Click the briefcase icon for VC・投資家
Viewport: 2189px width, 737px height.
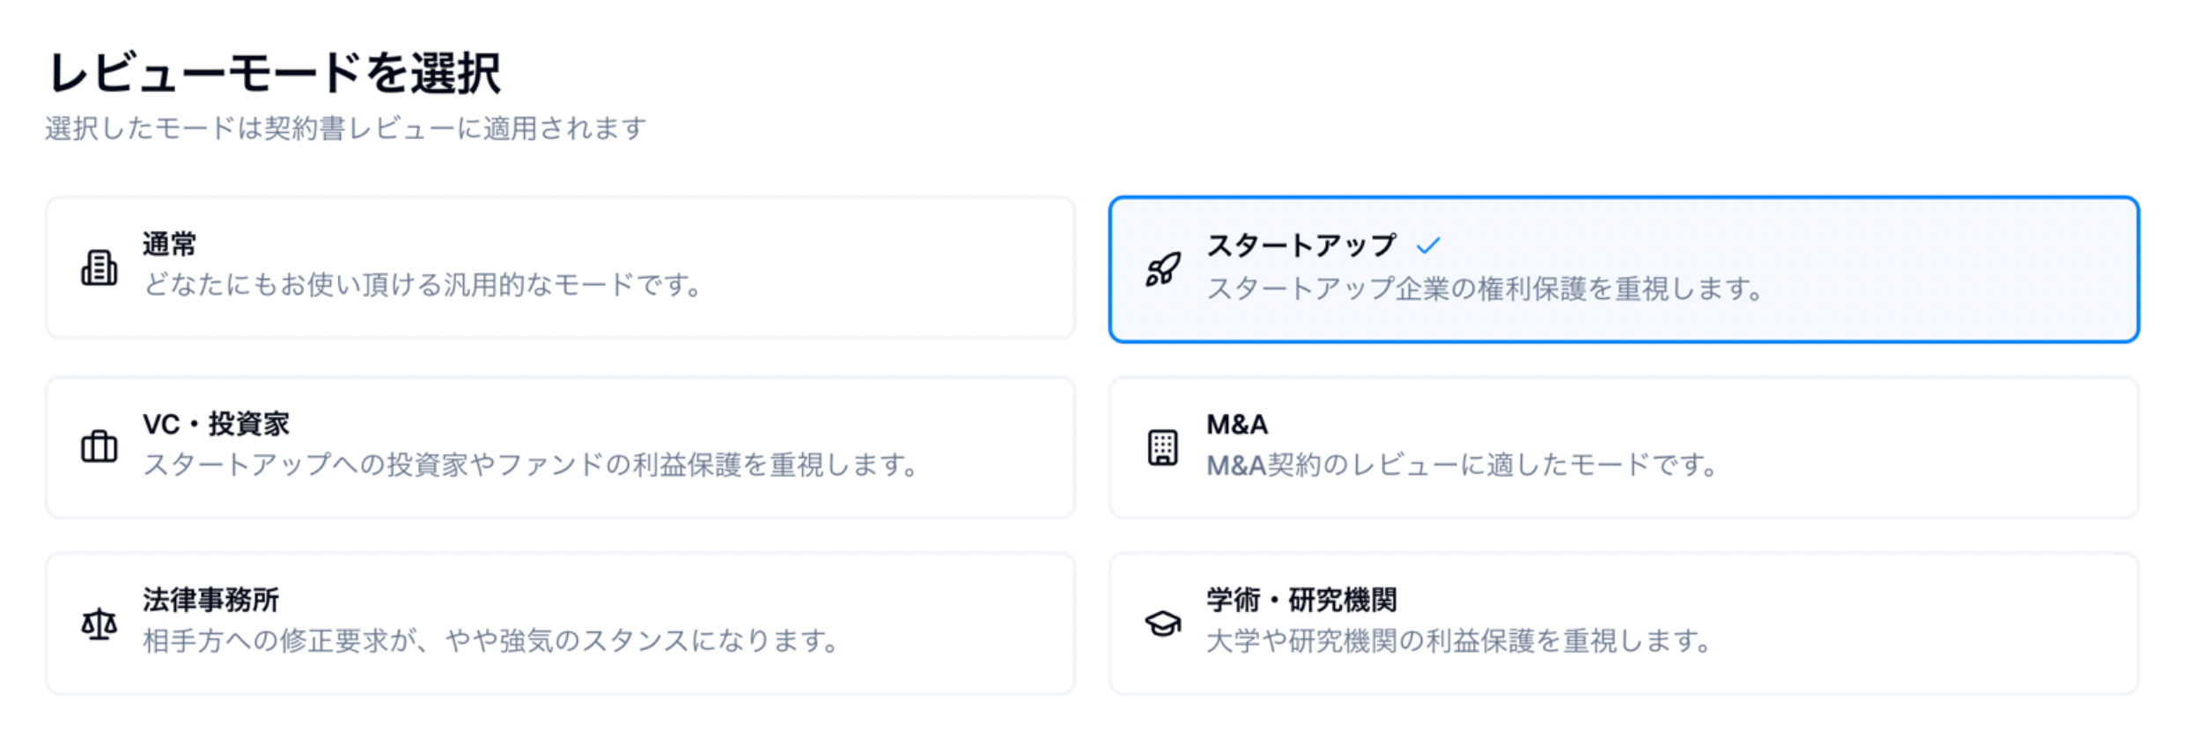coord(99,447)
